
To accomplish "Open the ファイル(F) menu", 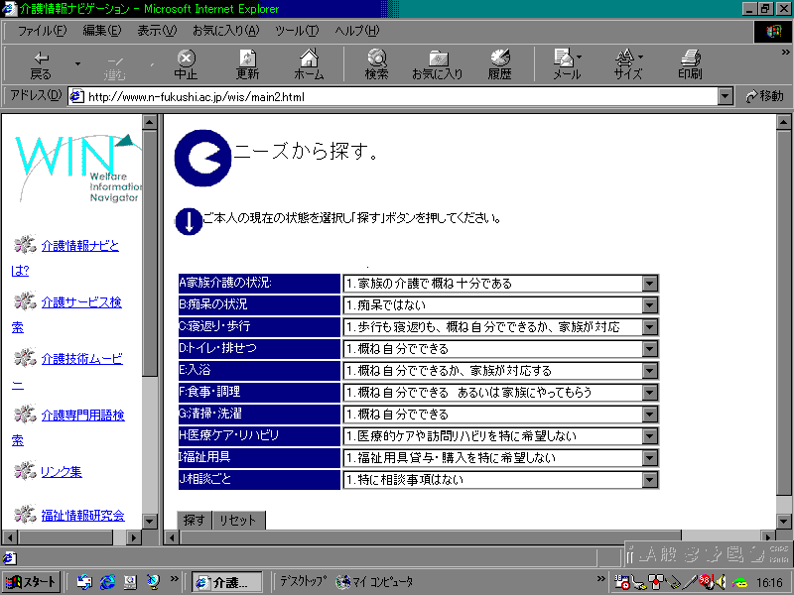I will [43, 31].
